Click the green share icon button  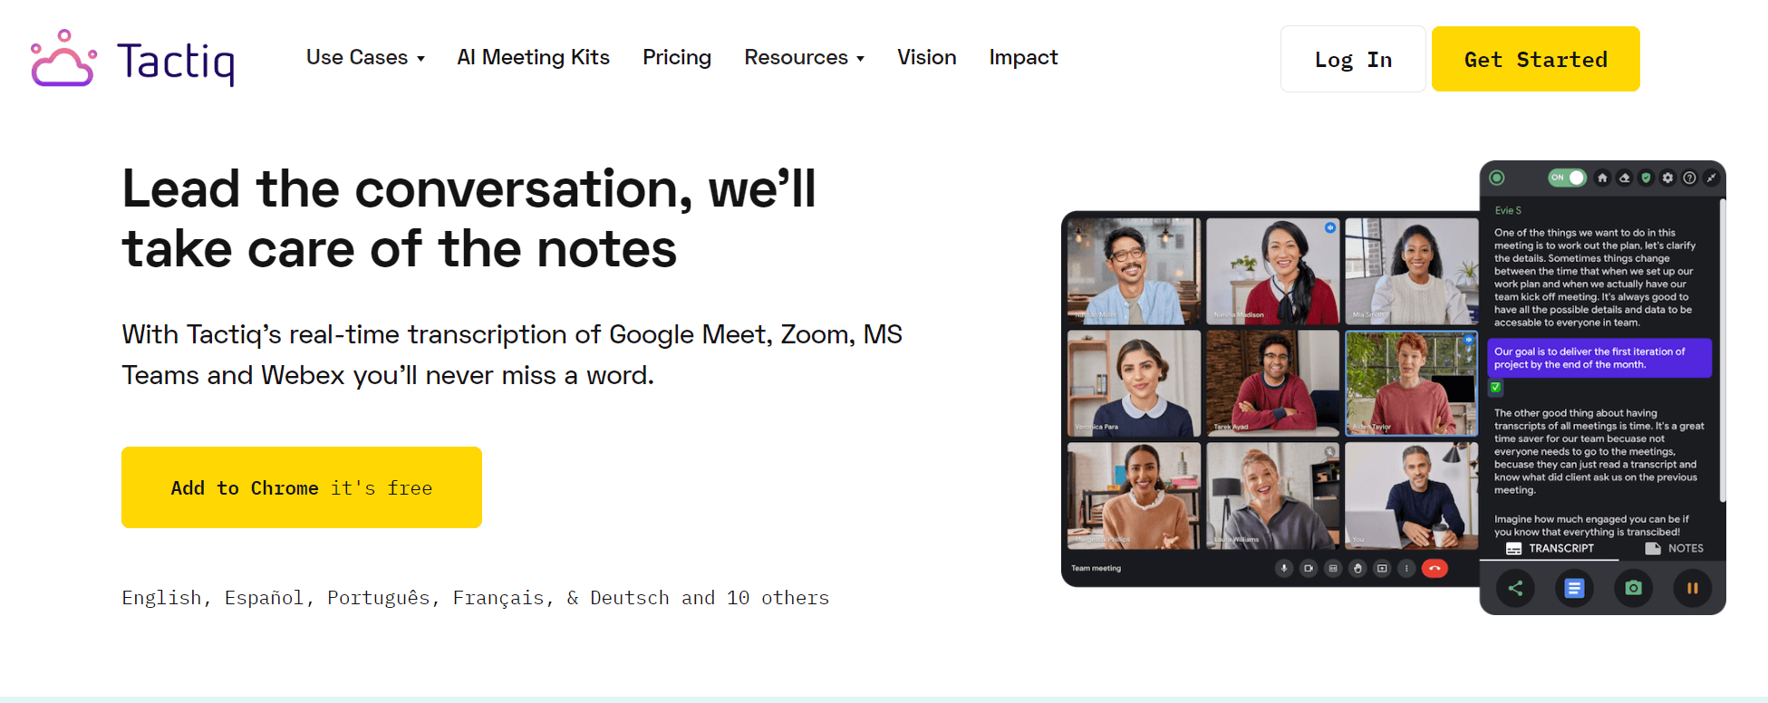coord(1515,588)
